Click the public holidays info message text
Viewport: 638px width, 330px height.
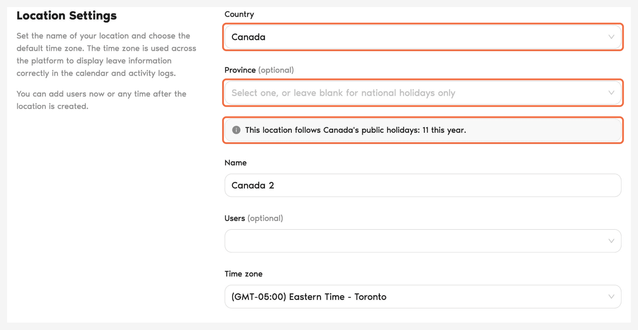click(355, 130)
